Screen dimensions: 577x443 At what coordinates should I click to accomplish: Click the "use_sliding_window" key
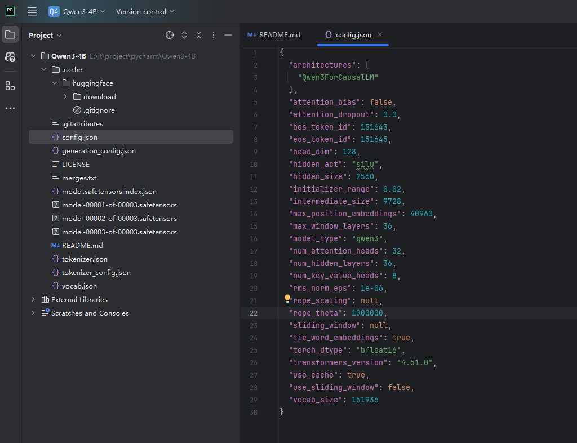coord(334,387)
